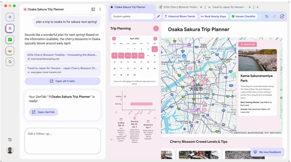The height and width of the screenshot is (162, 291).
Task: Click the Ask a follow-up text box
Action: tap(62, 141)
